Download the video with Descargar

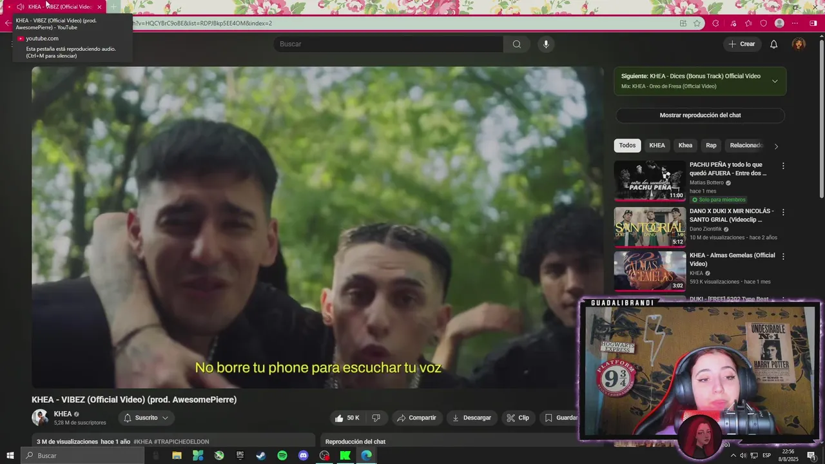472,418
